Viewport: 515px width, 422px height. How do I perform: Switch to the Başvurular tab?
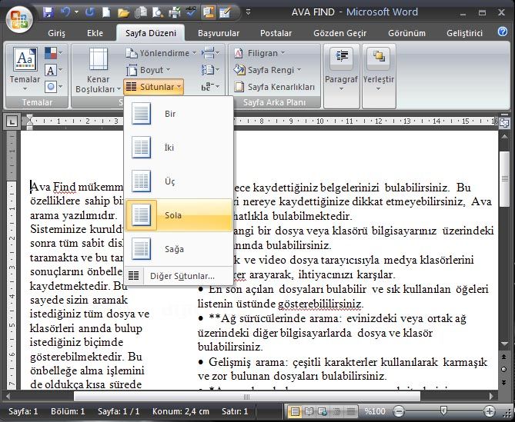(219, 33)
